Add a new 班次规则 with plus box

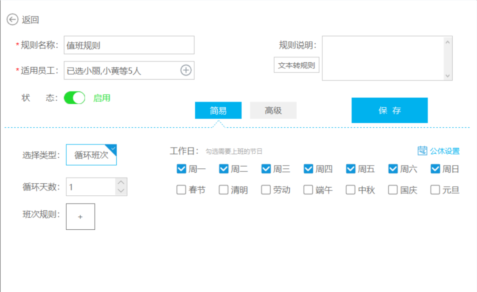[x=80, y=216]
